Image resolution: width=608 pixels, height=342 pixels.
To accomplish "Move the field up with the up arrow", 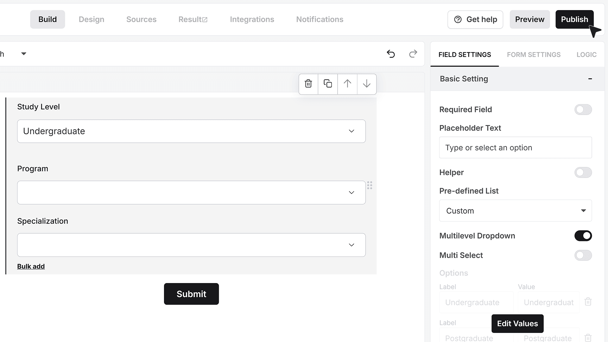I will (347, 84).
